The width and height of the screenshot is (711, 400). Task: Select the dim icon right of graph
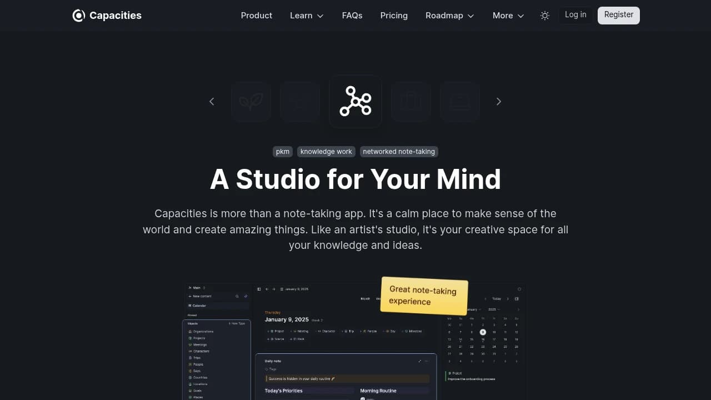411,101
